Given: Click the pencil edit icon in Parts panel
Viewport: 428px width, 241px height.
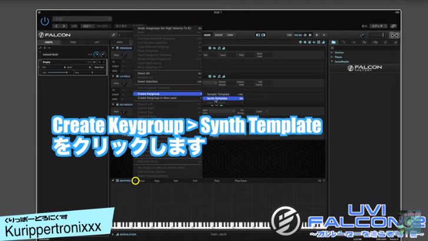Looking at the screenshot, I should (41, 48).
